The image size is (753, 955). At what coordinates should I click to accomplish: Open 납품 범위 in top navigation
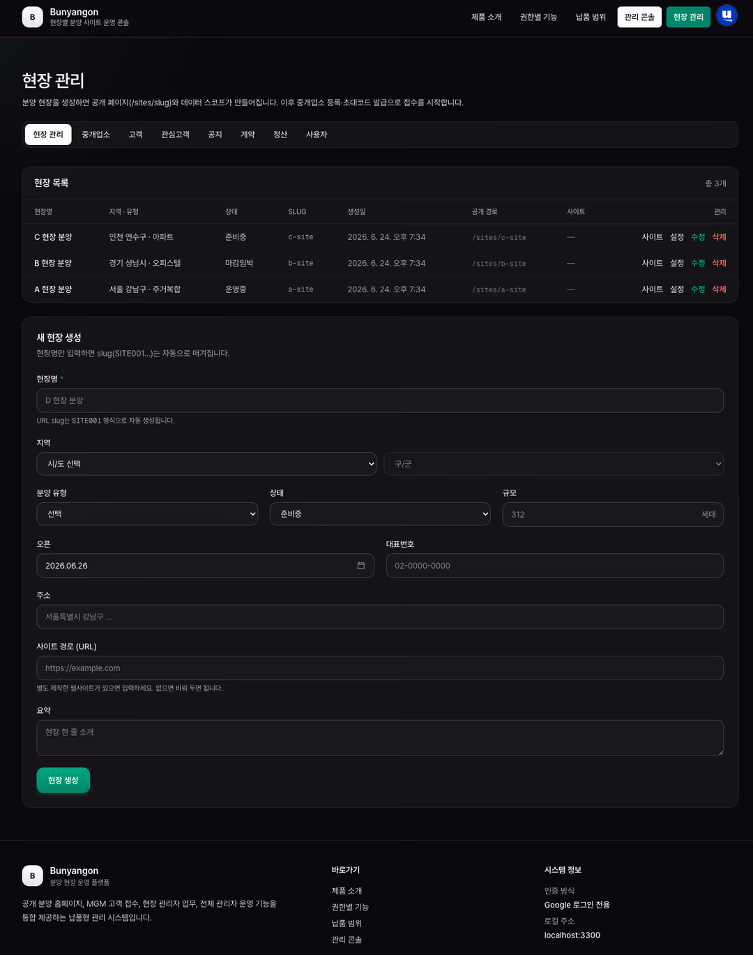[x=591, y=17]
